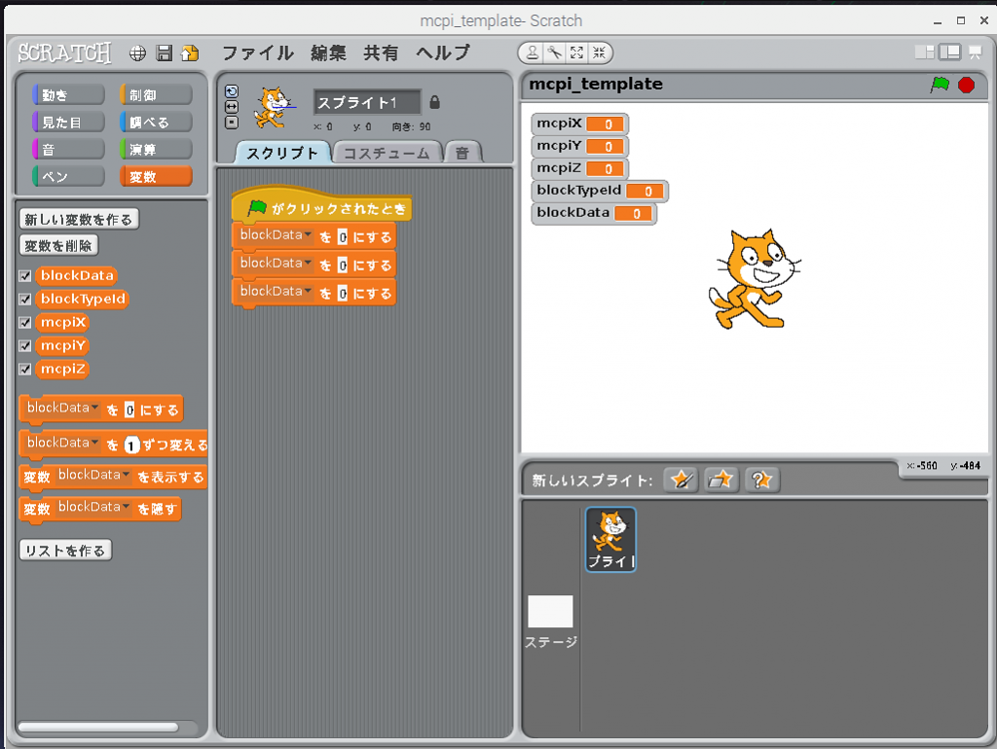997x749 pixels.
Task: Get a surprise sprite
Action: [x=761, y=480]
